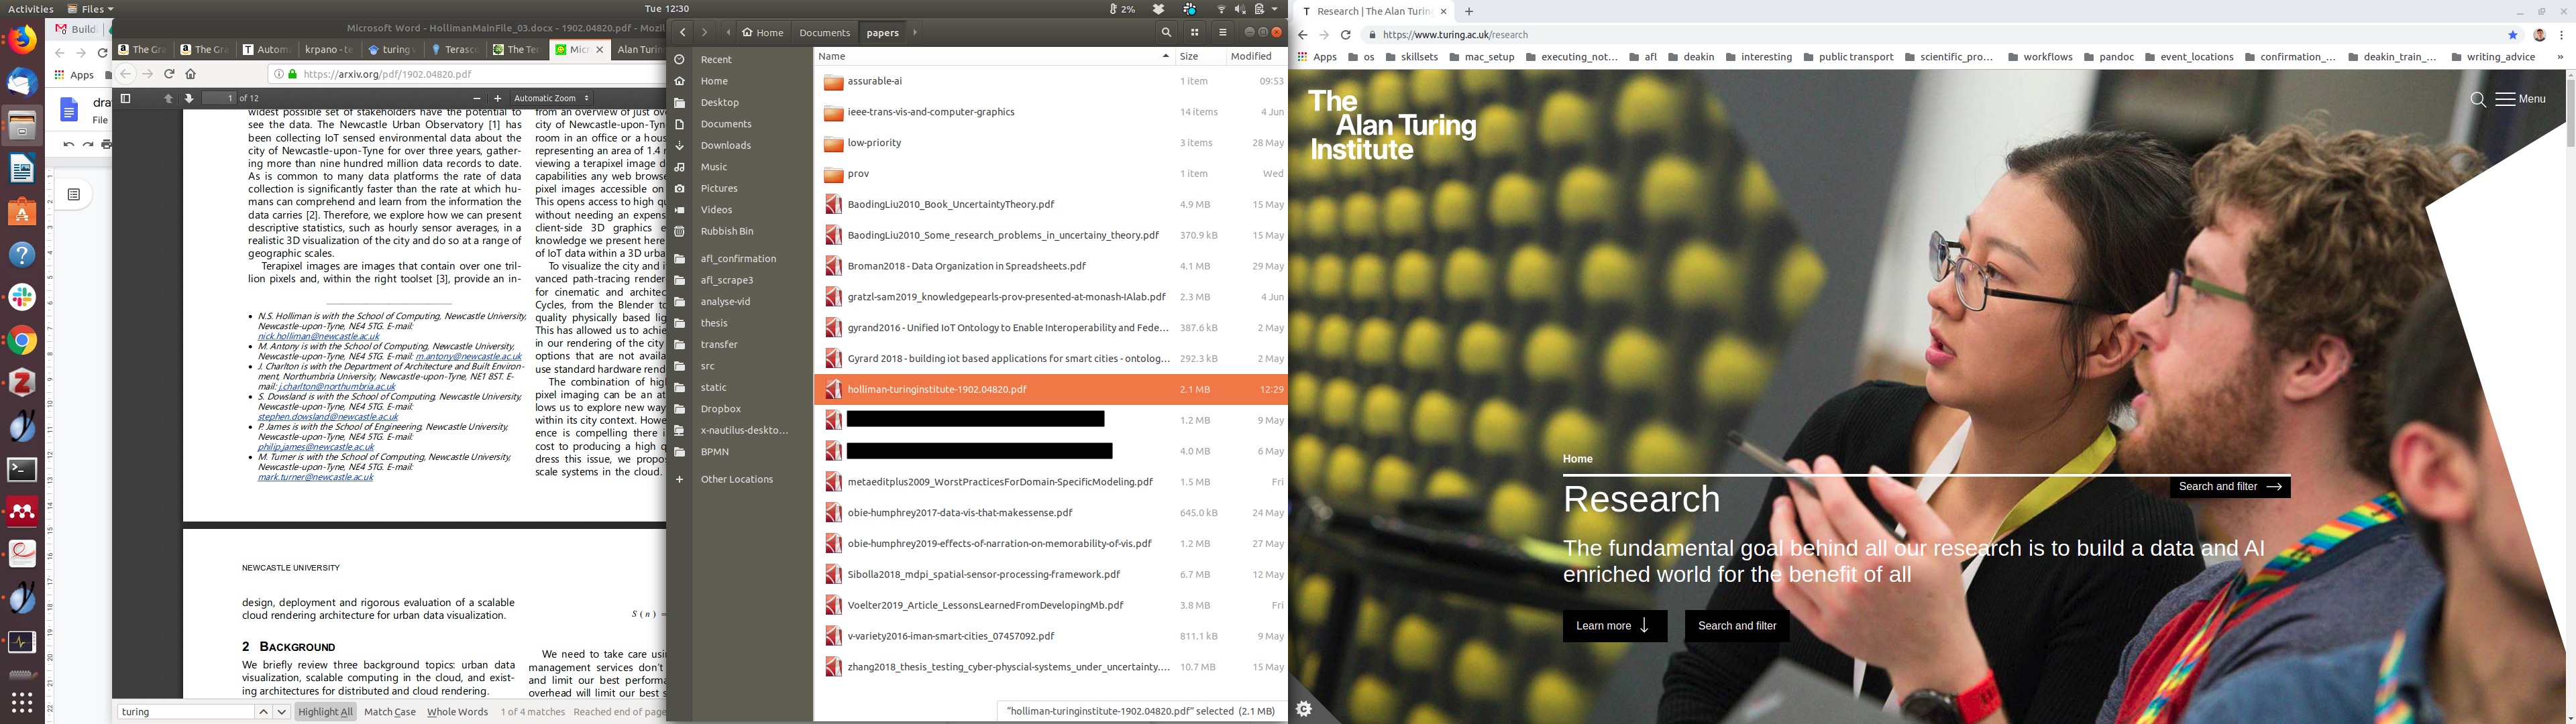The height and width of the screenshot is (724, 2576).
Task: Open Files hamburger menu
Action: coord(1222,33)
